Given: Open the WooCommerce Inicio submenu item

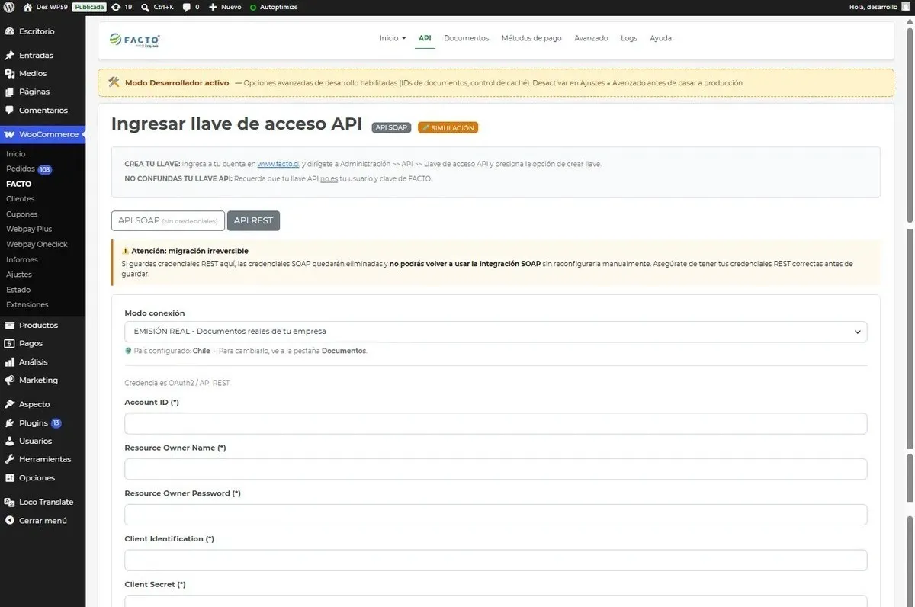Looking at the screenshot, I should pyautogui.click(x=15, y=154).
